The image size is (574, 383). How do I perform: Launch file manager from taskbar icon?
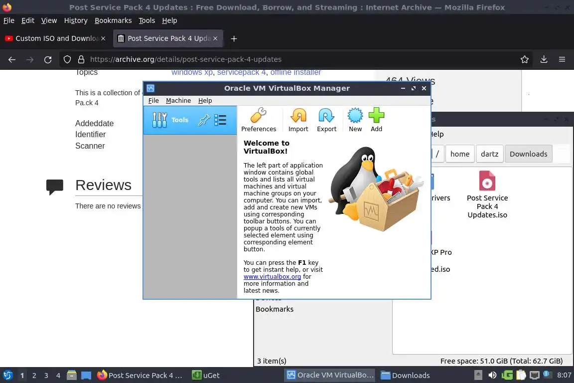click(72, 376)
